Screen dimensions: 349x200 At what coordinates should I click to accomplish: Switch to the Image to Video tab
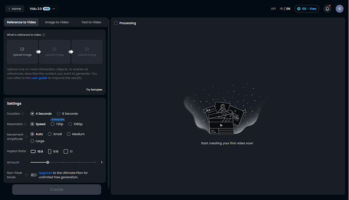pyautogui.click(x=57, y=22)
